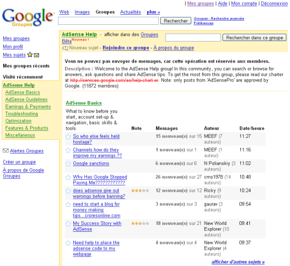Select 'Troubleshooting' in sidebar
290x266 pixels.
pos(22,114)
